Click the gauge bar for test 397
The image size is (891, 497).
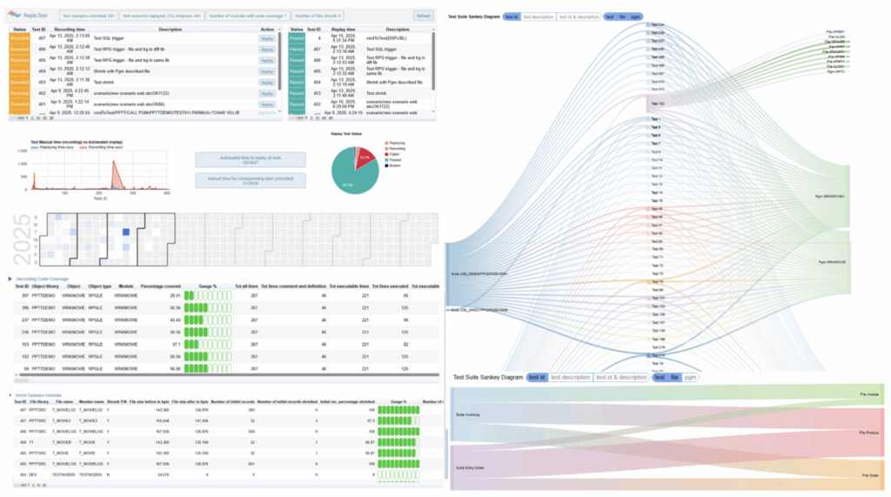(212, 295)
